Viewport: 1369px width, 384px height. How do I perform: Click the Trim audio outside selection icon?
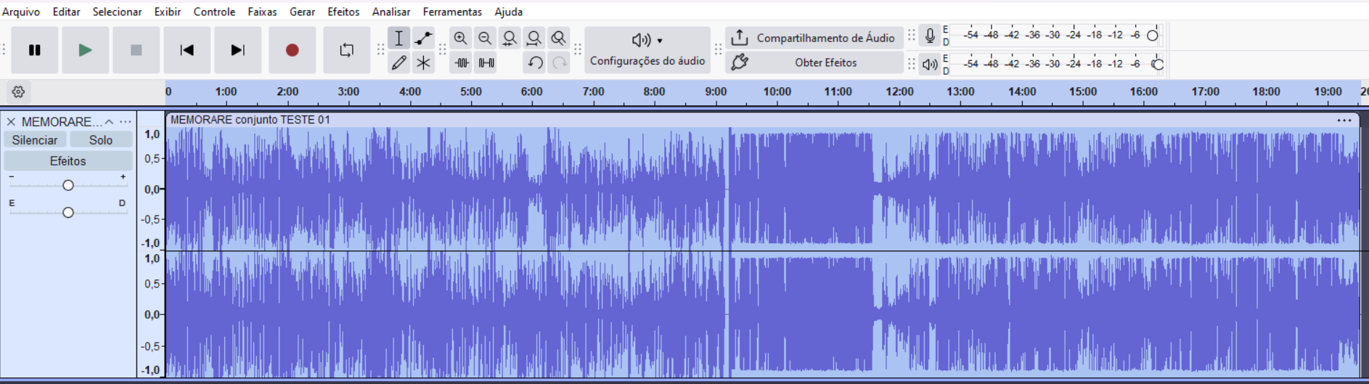462,63
